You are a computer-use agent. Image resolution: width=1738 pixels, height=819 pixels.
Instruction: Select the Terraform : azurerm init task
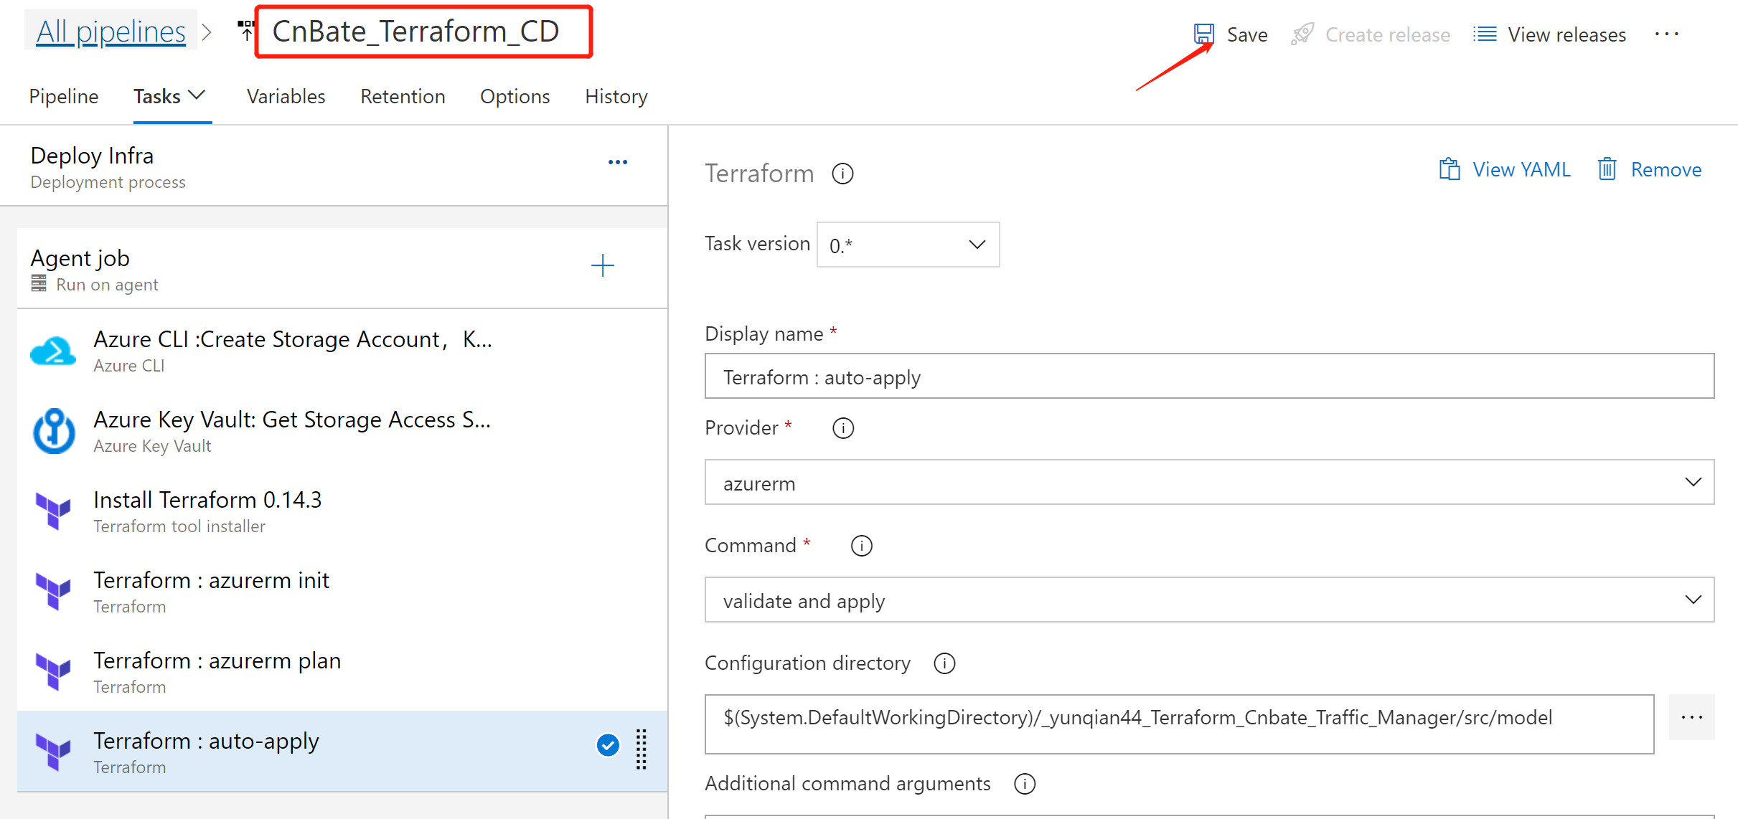point(342,592)
